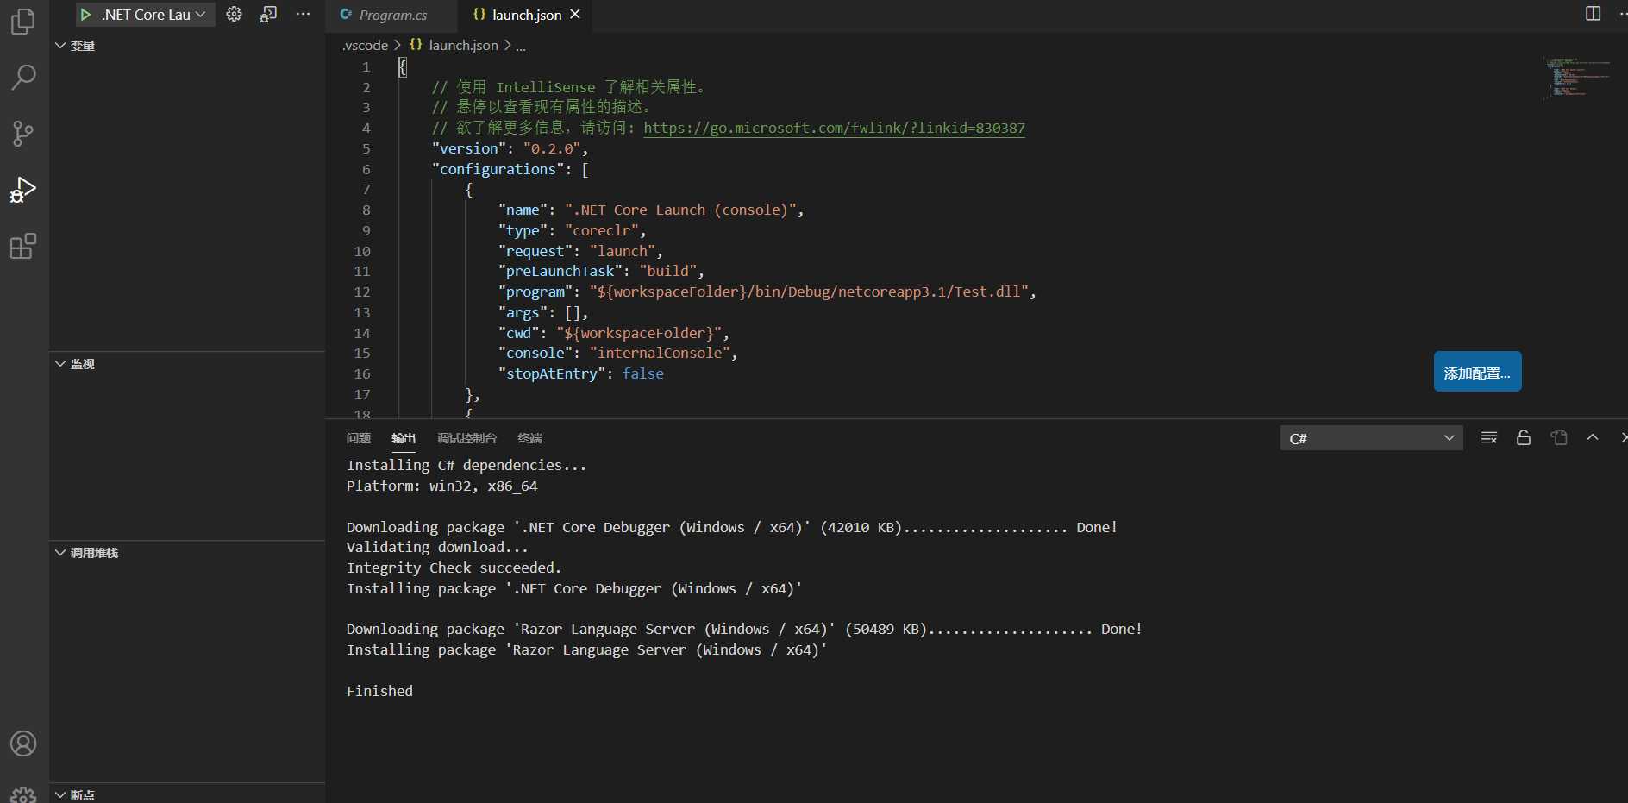The width and height of the screenshot is (1628, 803).
Task: Switch to the 问题 panel tab
Action: point(359,438)
